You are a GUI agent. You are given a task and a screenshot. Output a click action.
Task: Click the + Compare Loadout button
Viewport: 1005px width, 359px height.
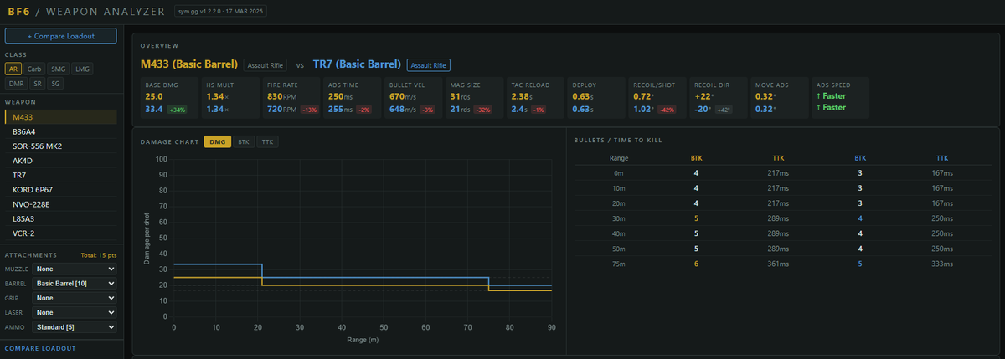point(60,36)
